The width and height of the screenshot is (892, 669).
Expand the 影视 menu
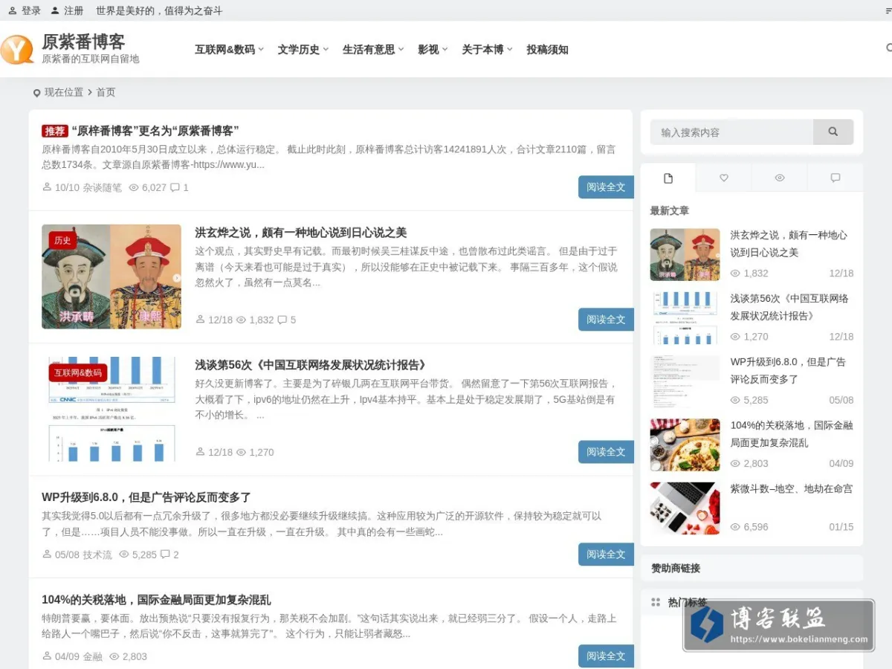click(433, 49)
